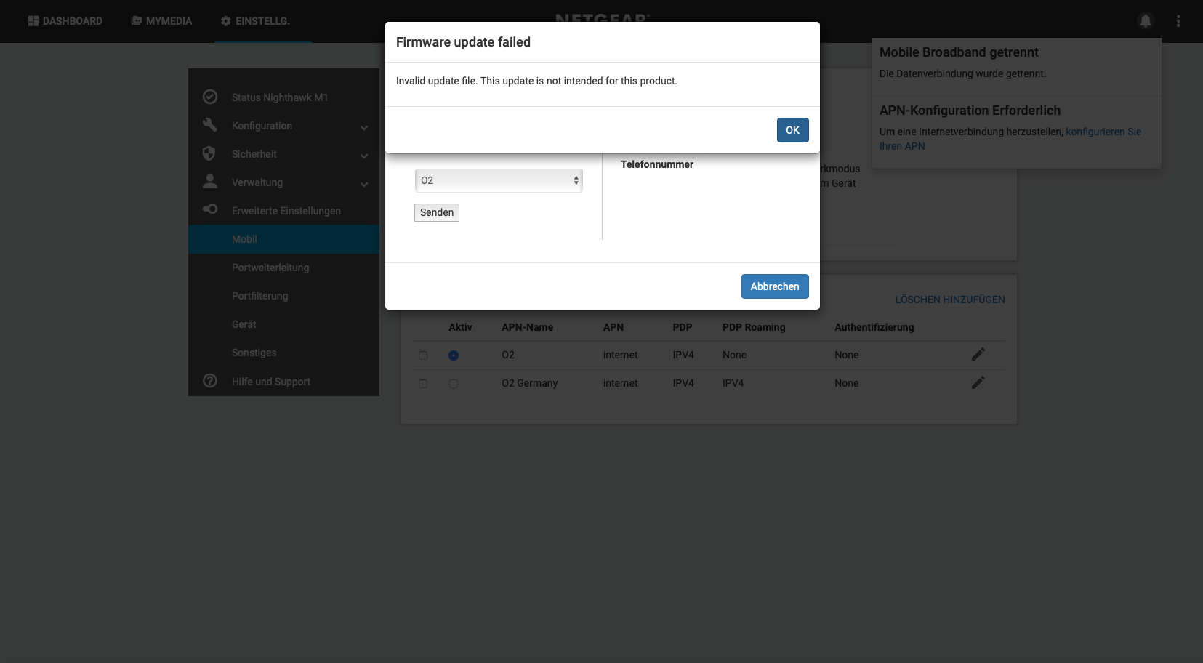Expand the Verwaltung submenu chevron
This screenshot has height=663, width=1203.
(x=364, y=184)
